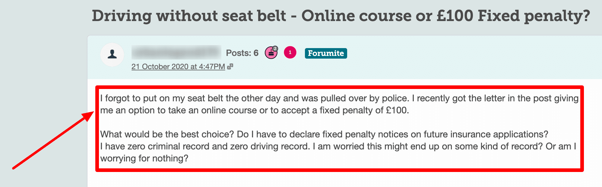602x187 pixels.
Task: Click the cake badge to view milestone details
Action: pyautogui.click(x=271, y=53)
